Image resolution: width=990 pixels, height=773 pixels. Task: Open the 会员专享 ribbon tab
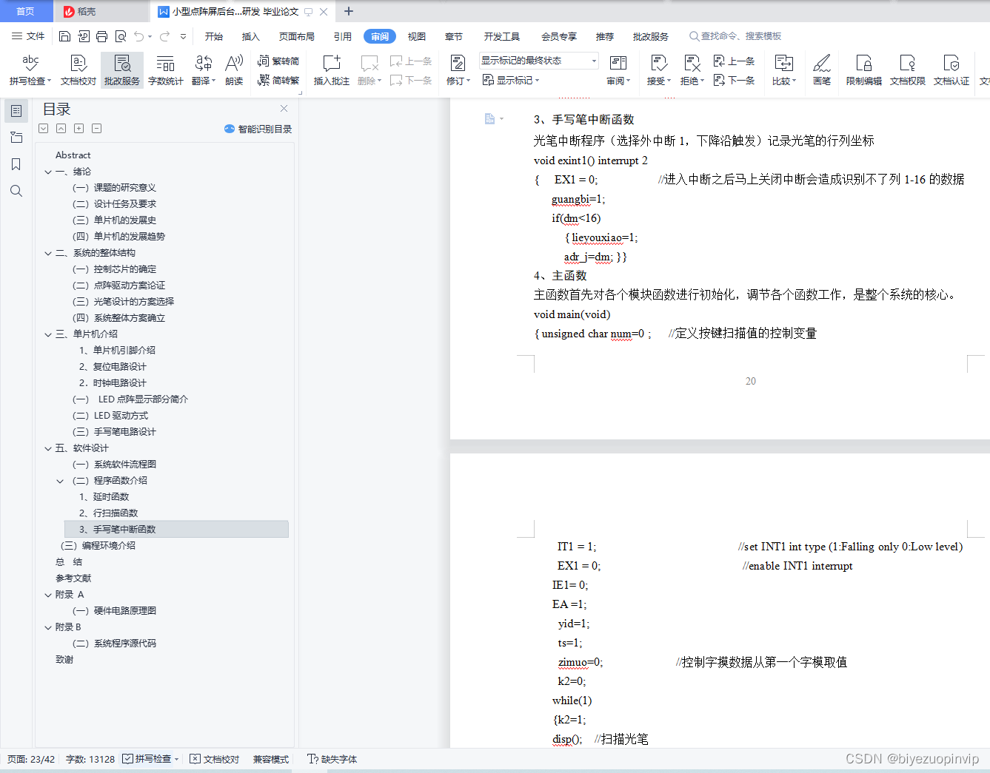click(559, 36)
